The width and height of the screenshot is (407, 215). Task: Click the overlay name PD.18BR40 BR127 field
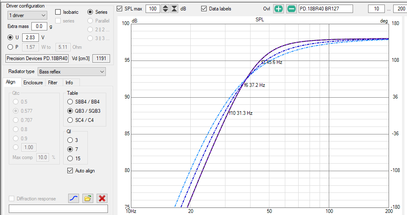click(326, 8)
